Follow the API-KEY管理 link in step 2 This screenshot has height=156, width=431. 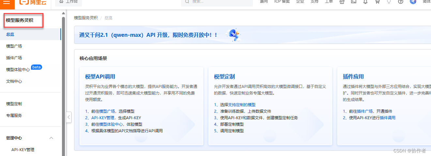tap(103, 118)
